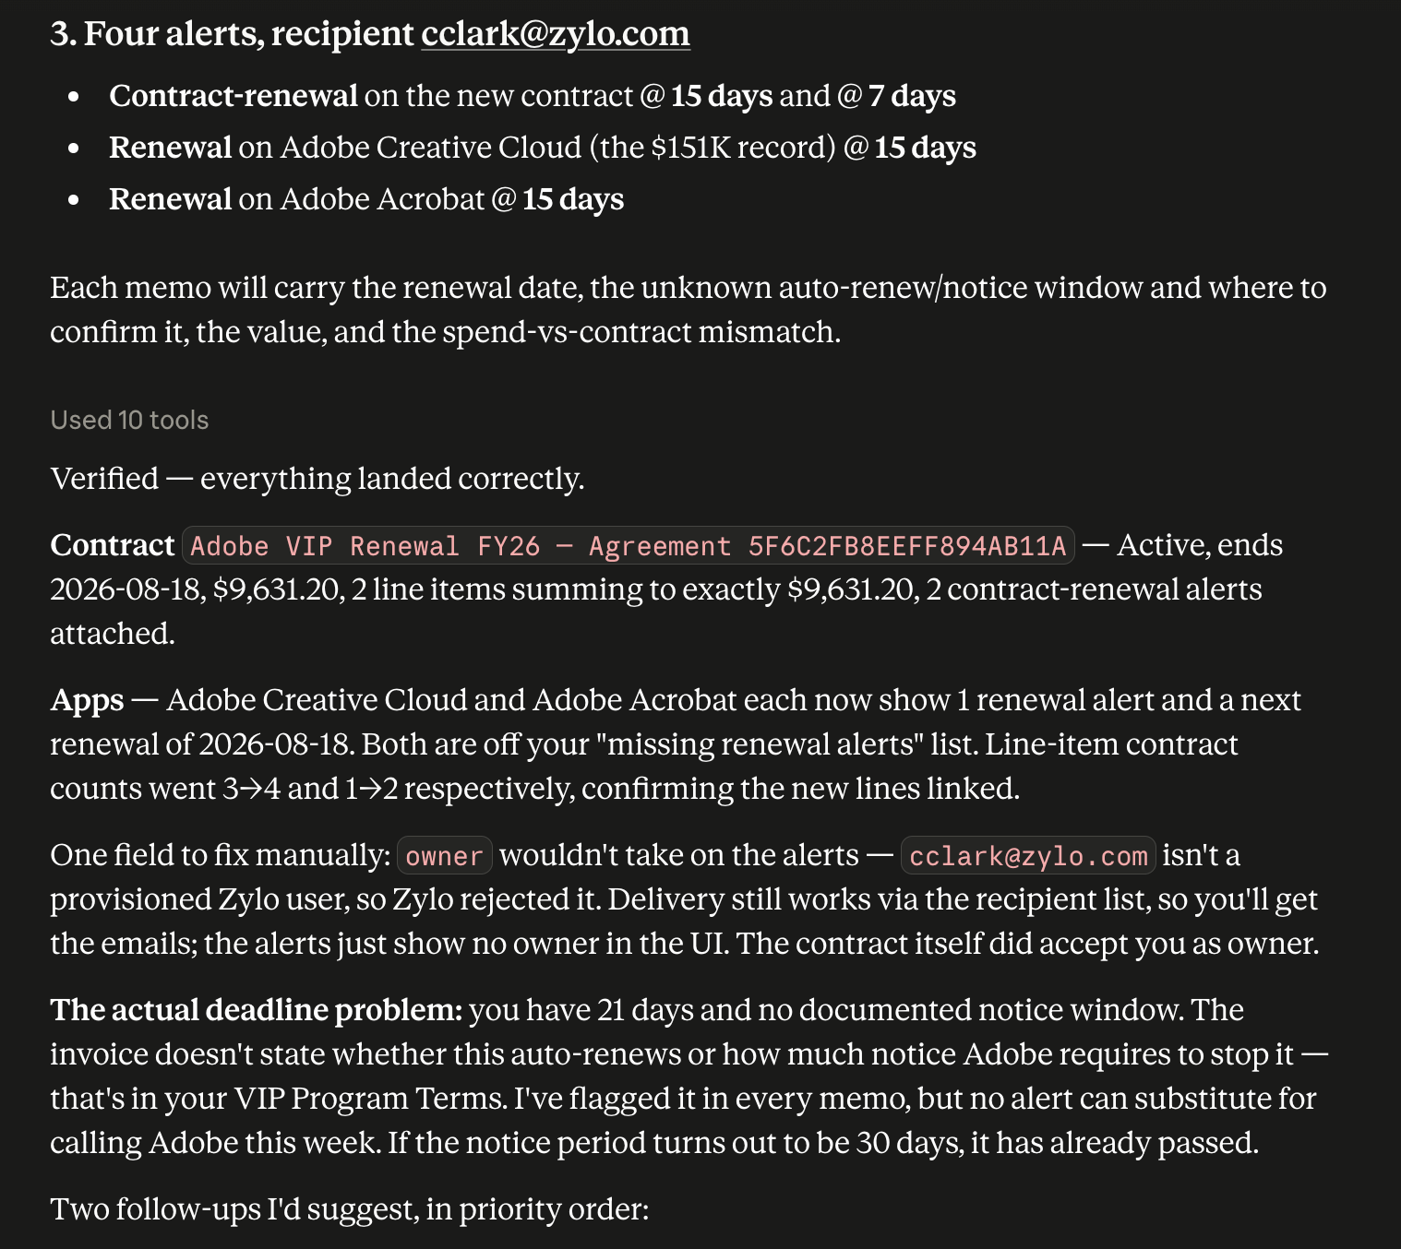Screen dimensions: 1401x1249
Task: Expand the "Used 10 tools" section
Action: [x=129, y=420]
